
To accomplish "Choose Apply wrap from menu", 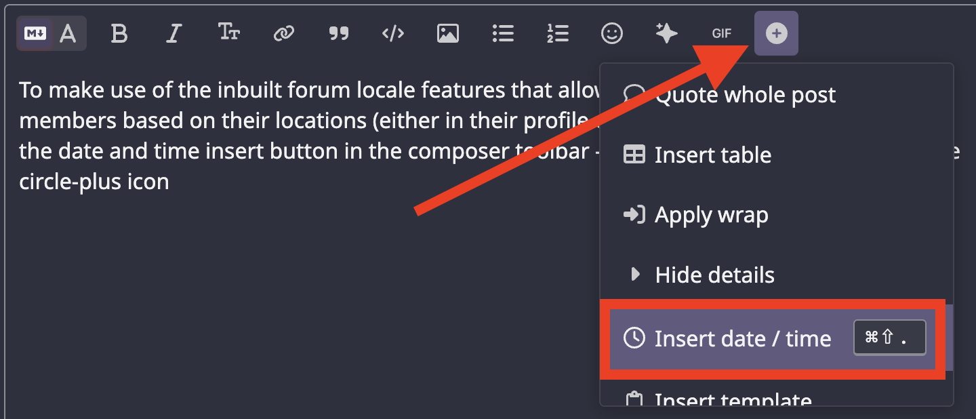I will tap(711, 215).
